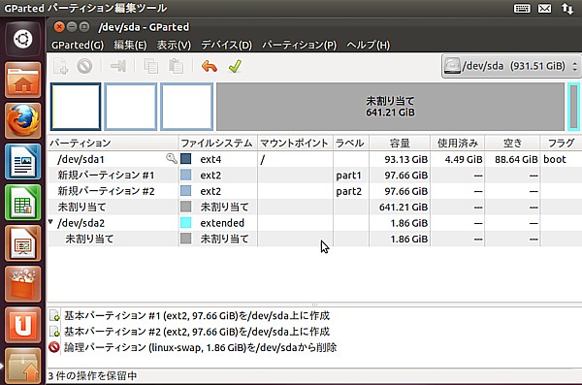Click the red delete icon in operations list

[x=54, y=347]
